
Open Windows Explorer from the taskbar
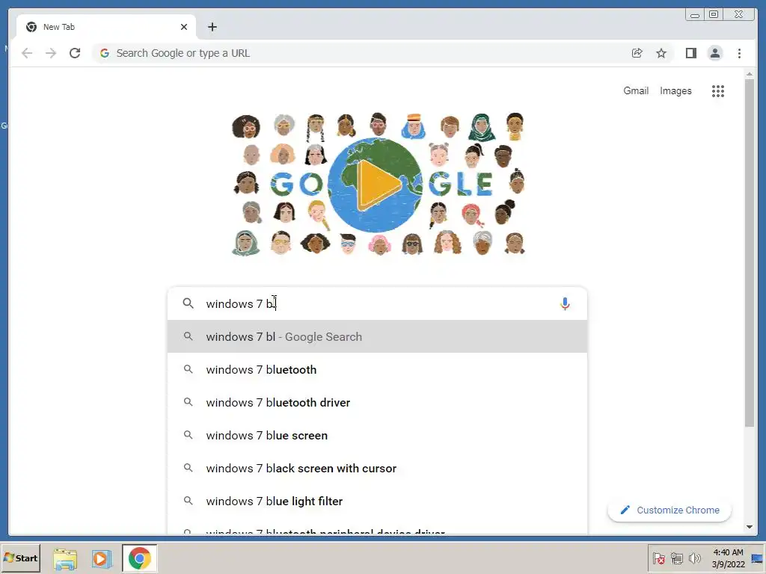click(x=65, y=558)
